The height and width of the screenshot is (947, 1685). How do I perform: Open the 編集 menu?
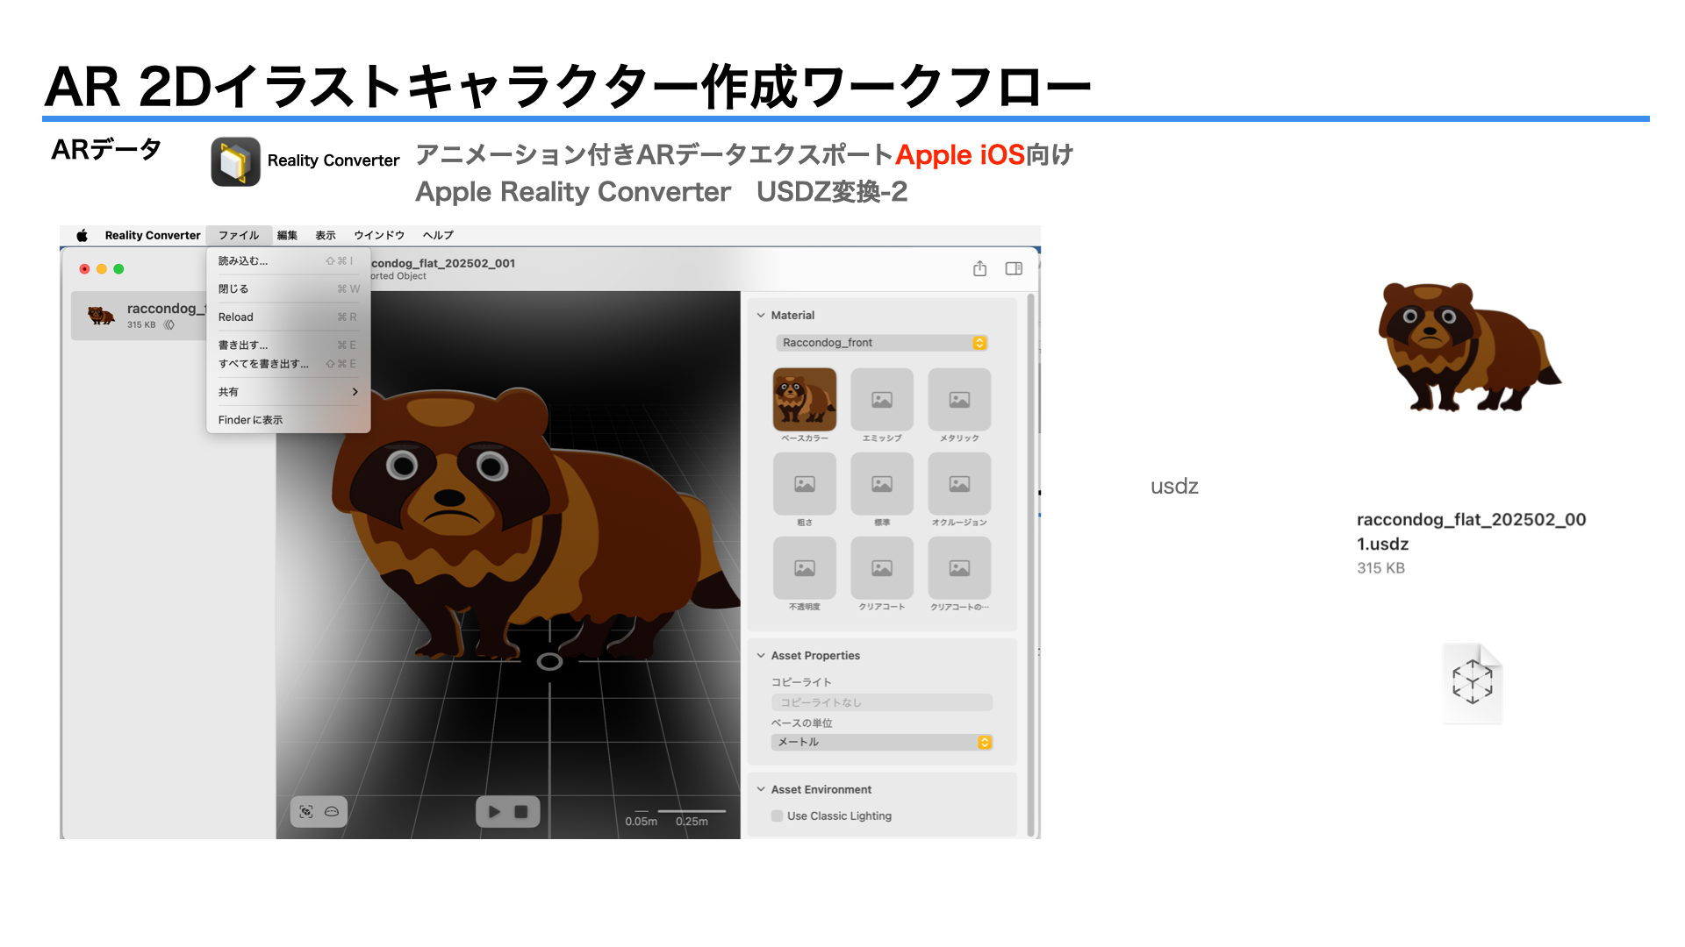pyautogui.click(x=288, y=235)
